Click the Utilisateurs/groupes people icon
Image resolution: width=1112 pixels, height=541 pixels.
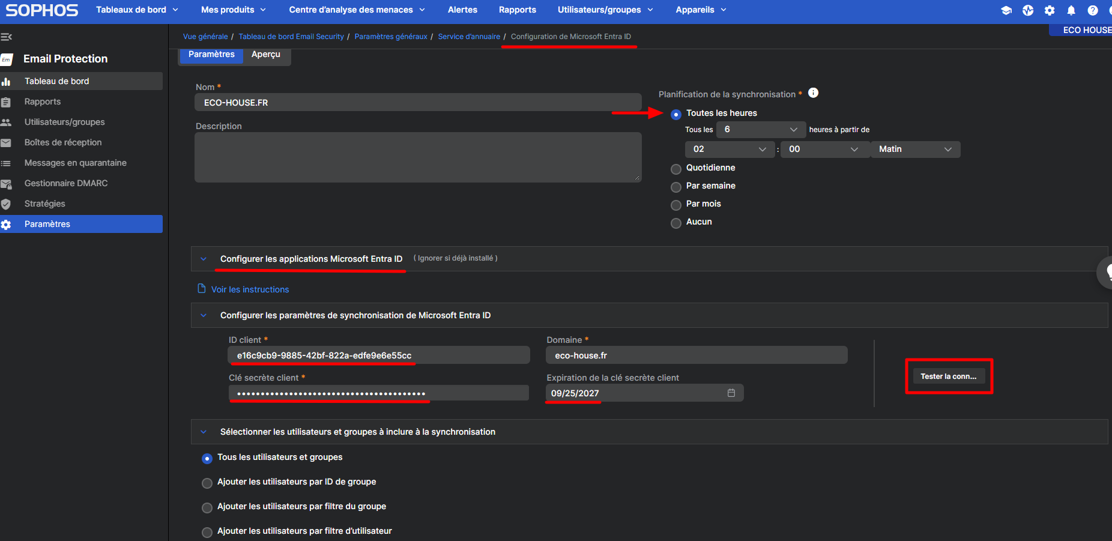[6, 122]
